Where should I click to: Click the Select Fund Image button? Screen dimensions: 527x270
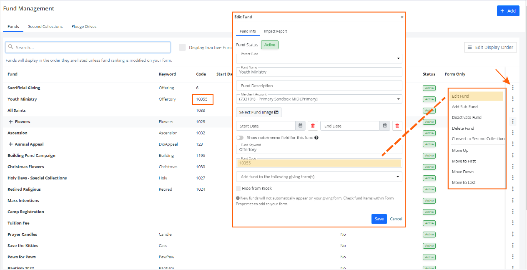pos(258,112)
